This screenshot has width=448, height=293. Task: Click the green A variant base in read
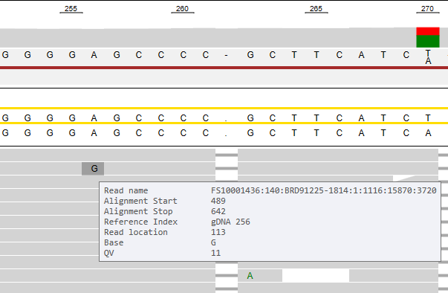(x=250, y=276)
